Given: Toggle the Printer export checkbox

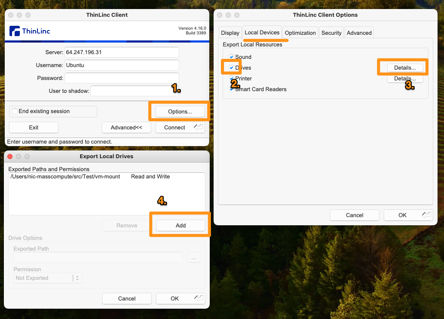Looking at the screenshot, I should point(232,78).
